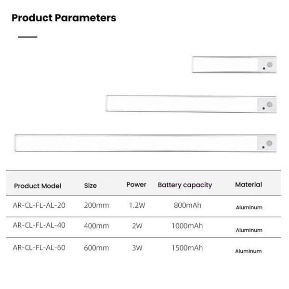289x289 pixels.
Task: Click the short line under the heading
Action: click(x=27, y=37)
